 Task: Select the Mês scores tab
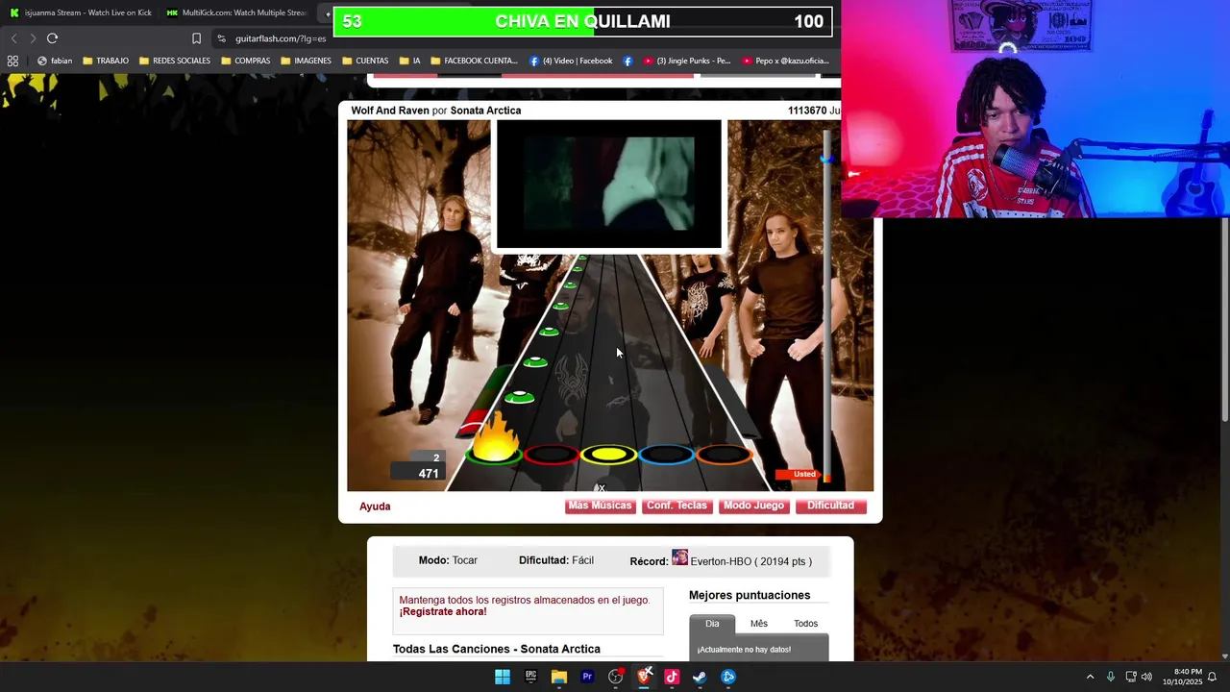[759, 624]
